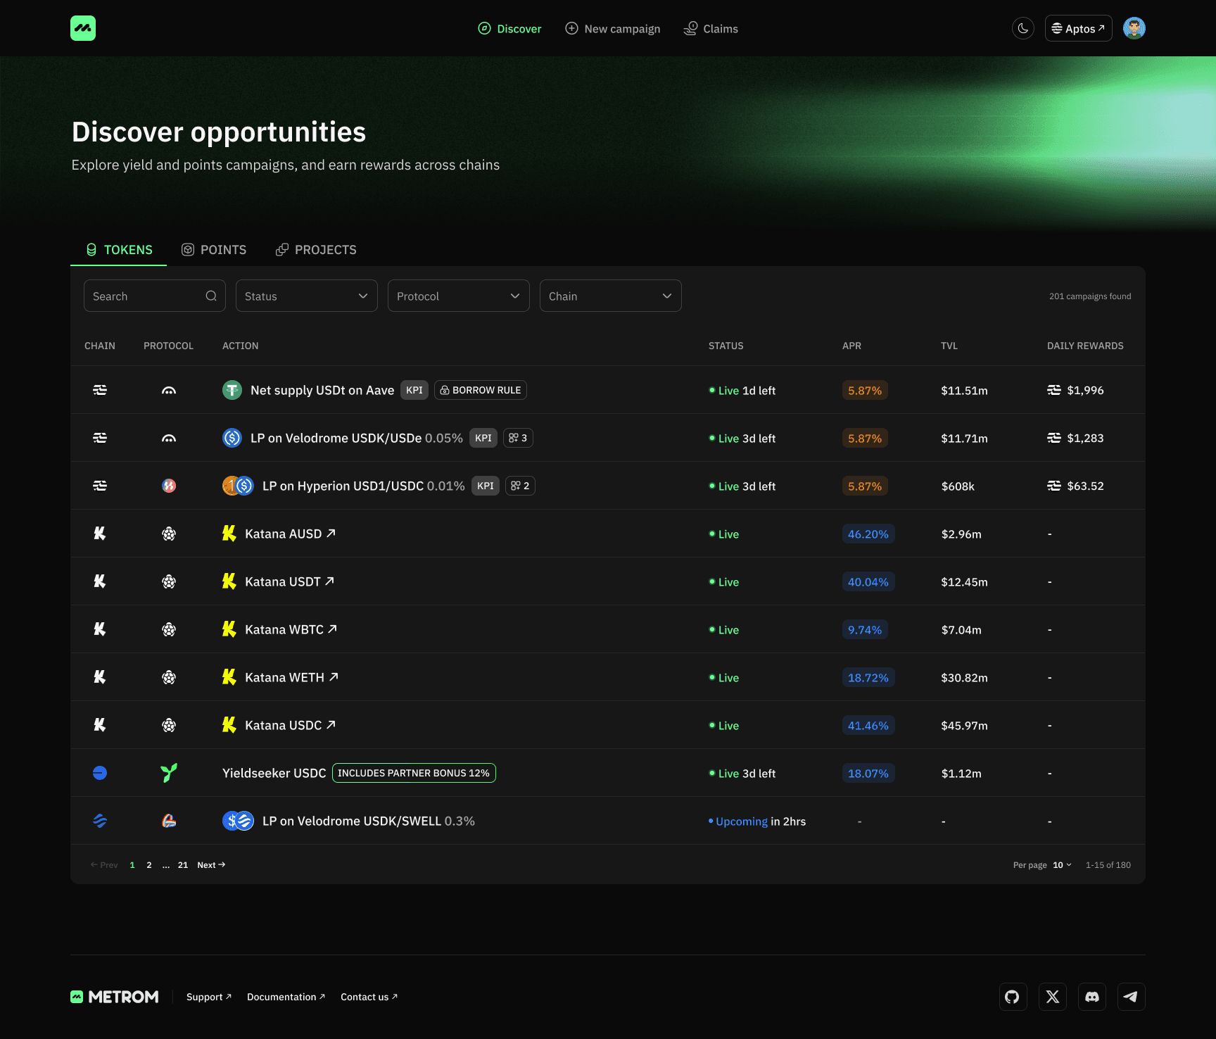Expand the Chain filter dropdown
Image resolution: width=1216 pixels, height=1039 pixels.
(x=611, y=296)
